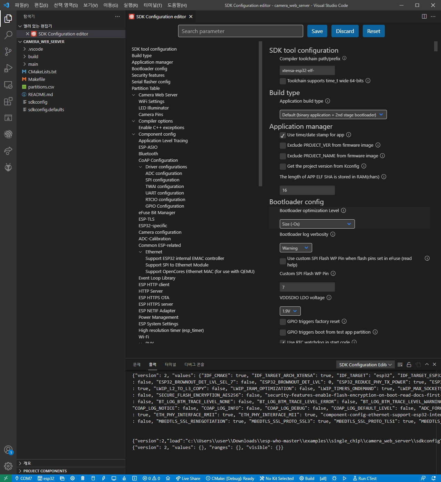Open the ESP-IDF Explorer icon in activity bar

tap(8, 134)
